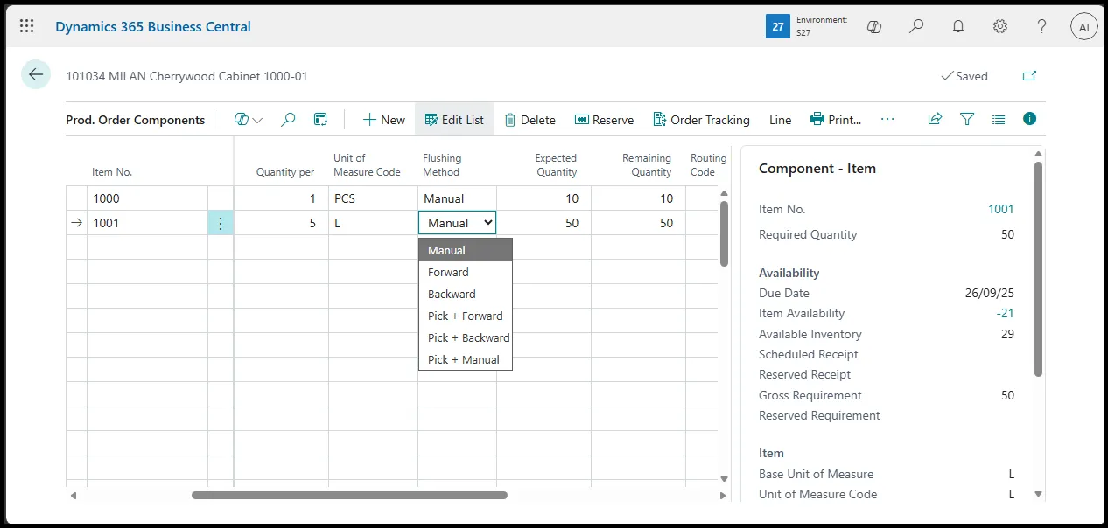Search the component list with the magnifier icon

pos(288,120)
